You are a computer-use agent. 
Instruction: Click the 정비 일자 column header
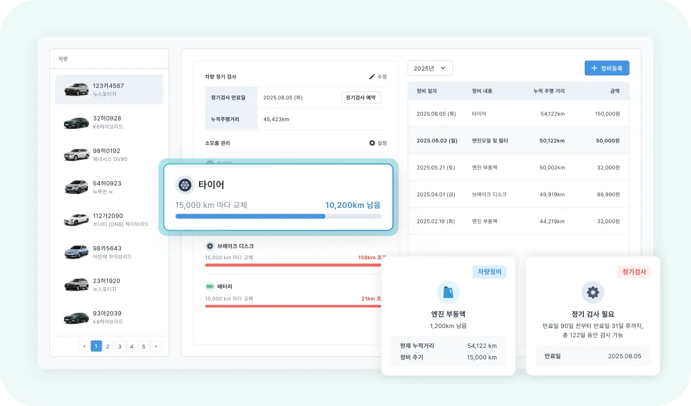coord(427,91)
